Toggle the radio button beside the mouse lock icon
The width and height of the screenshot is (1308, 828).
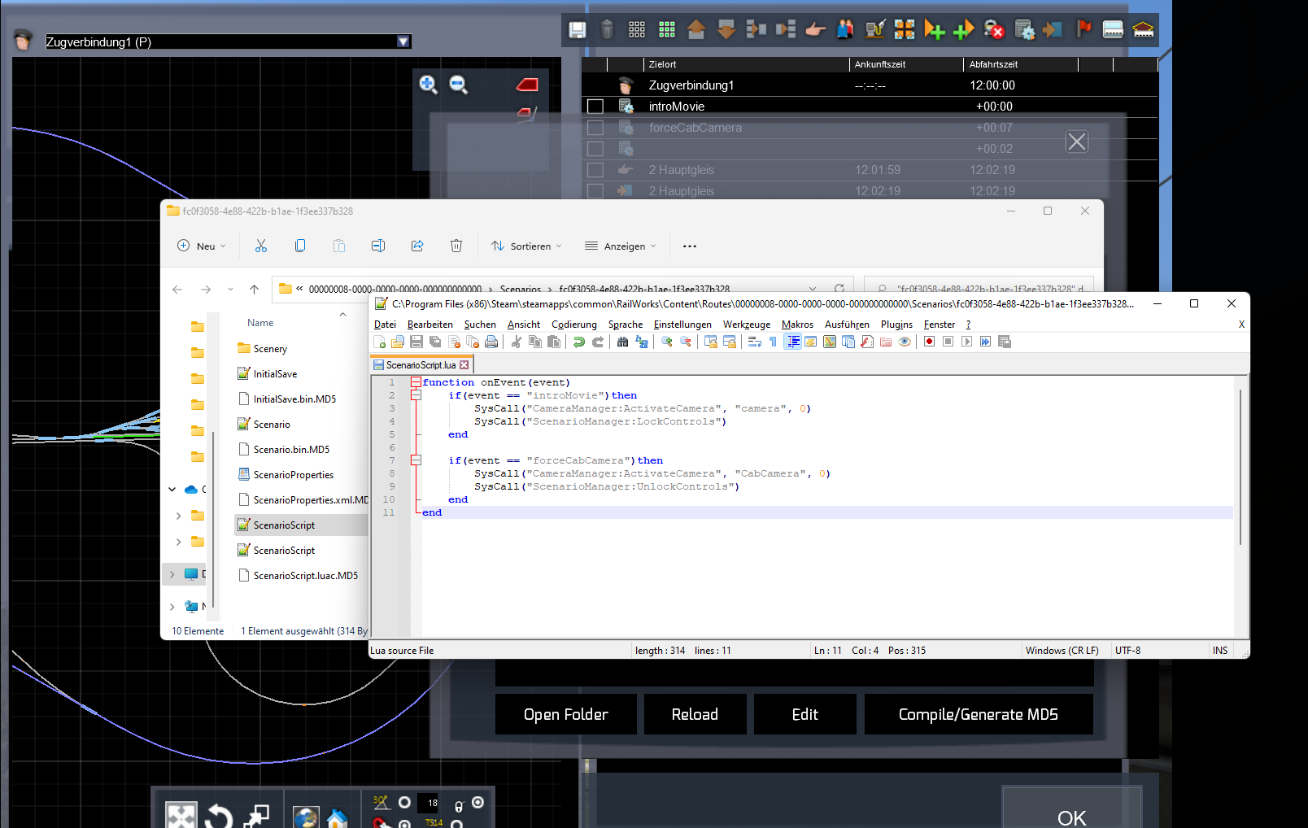click(x=477, y=803)
